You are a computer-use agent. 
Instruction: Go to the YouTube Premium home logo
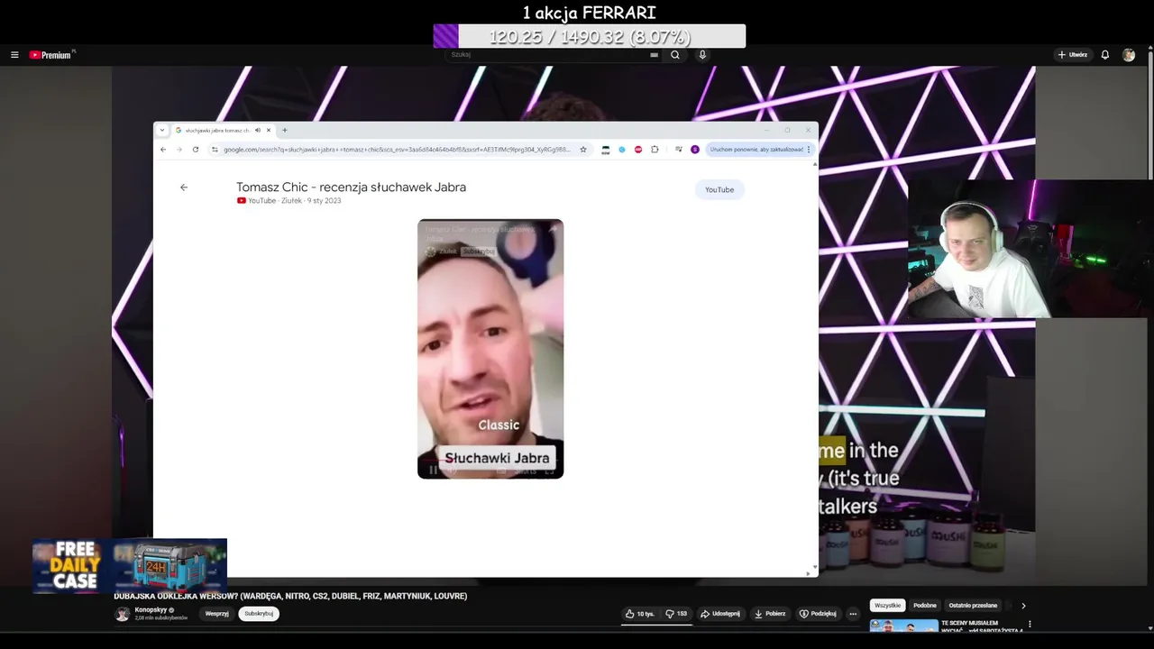[x=51, y=55]
